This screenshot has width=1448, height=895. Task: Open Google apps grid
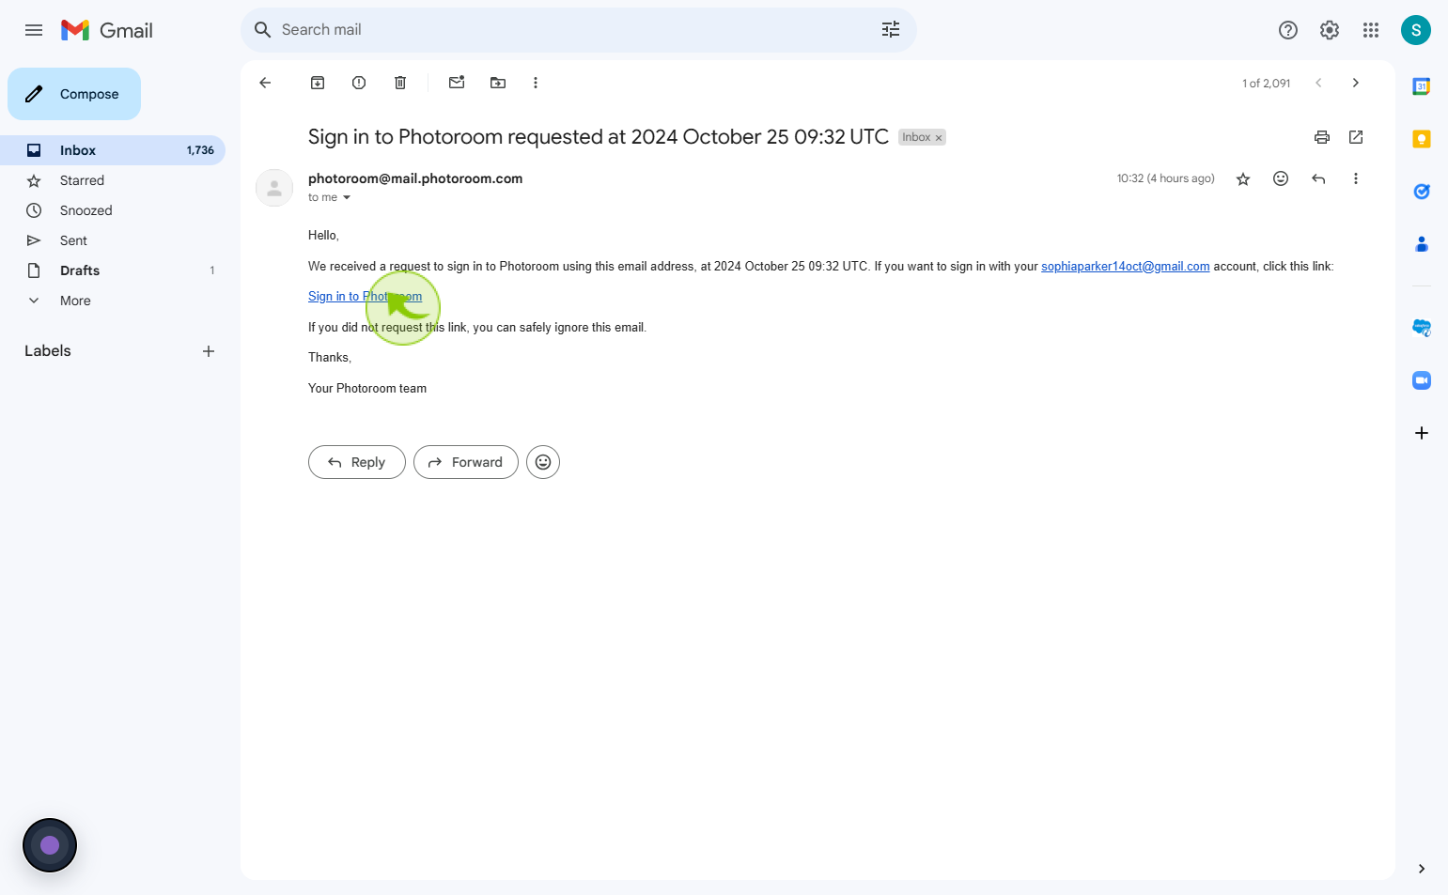click(x=1371, y=30)
